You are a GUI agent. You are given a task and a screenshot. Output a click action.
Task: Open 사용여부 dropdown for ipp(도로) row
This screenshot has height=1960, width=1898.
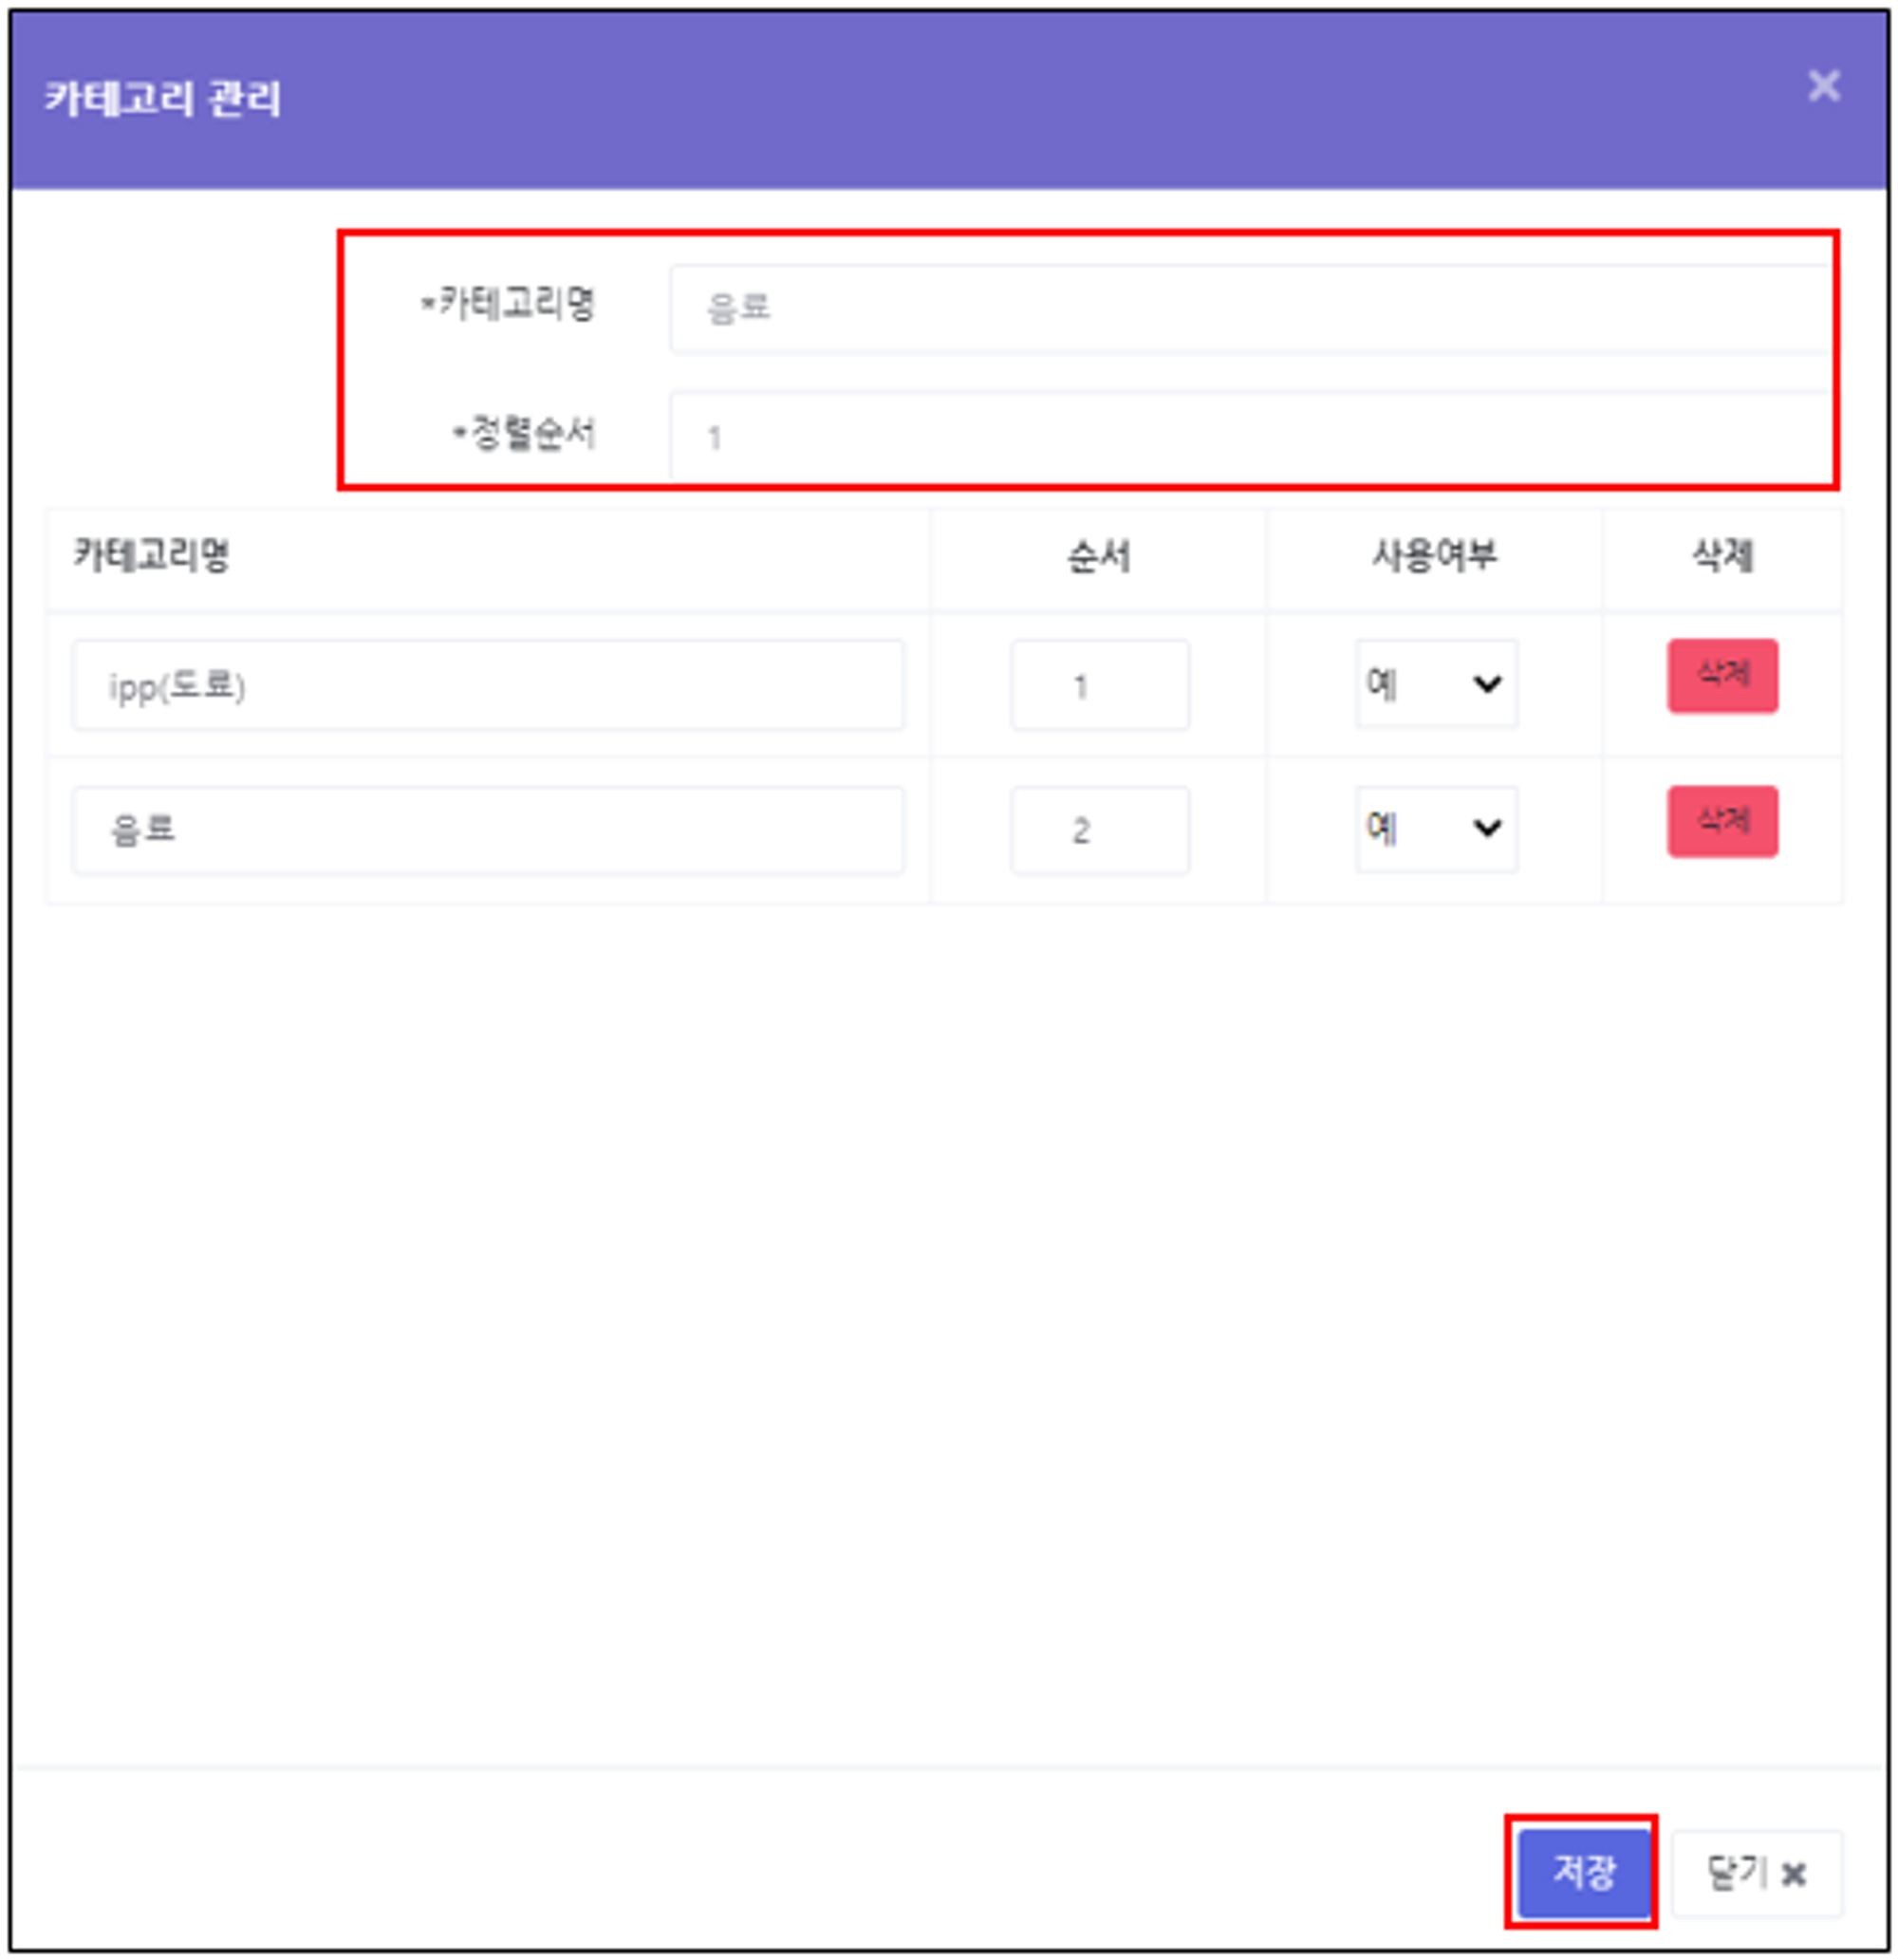coord(1435,684)
